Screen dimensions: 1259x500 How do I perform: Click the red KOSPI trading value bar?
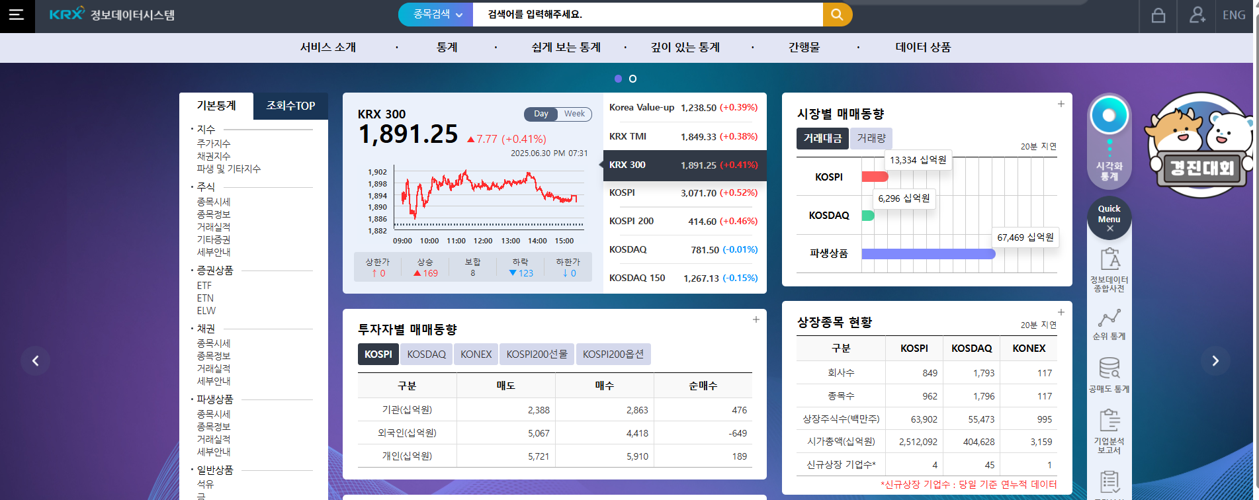pyautogui.click(x=875, y=177)
